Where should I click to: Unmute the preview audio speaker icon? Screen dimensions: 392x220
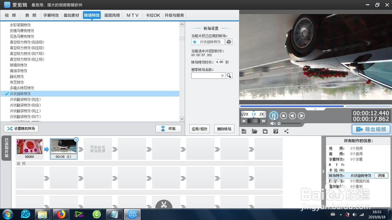[273, 123]
